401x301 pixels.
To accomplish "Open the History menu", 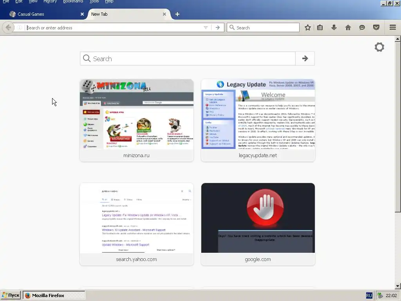I will pos(50,2).
